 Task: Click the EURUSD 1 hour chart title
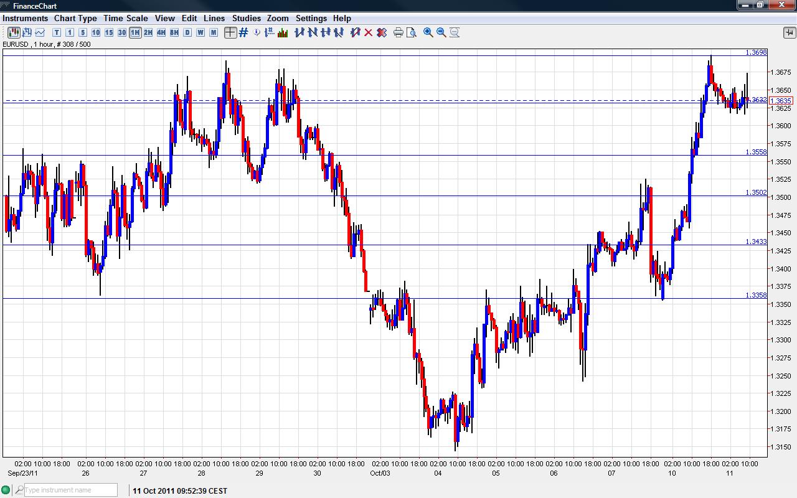tap(47, 44)
